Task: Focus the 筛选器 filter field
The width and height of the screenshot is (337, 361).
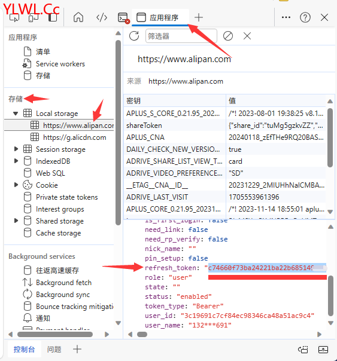Action: point(181,36)
